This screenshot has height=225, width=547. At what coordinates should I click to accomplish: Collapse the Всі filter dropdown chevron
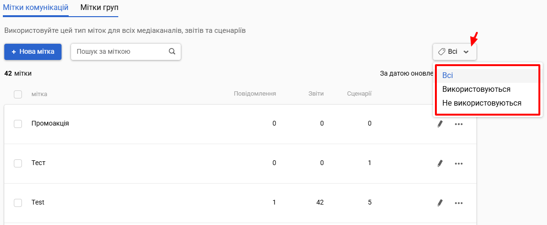[466, 52]
